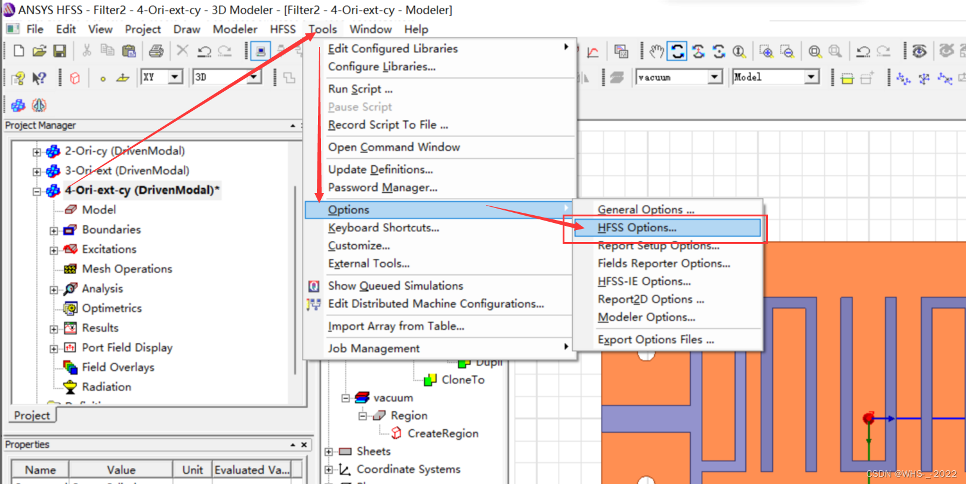Click the Fit All view magnifier icon
The height and width of the screenshot is (484, 966).
[x=815, y=51]
